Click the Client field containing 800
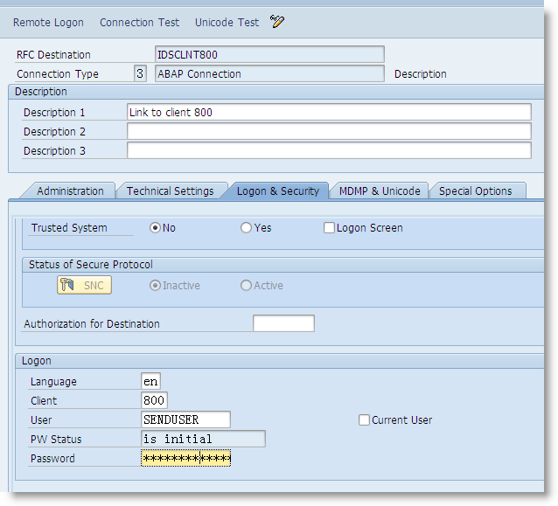The width and height of the screenshot is (558, 506). pos(154,400)
